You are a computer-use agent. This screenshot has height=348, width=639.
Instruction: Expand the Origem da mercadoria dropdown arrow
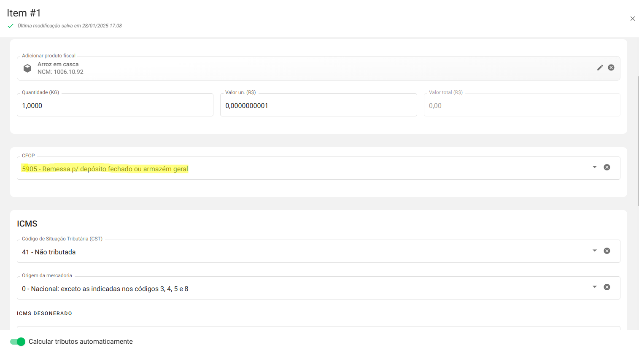pos(595,287)
